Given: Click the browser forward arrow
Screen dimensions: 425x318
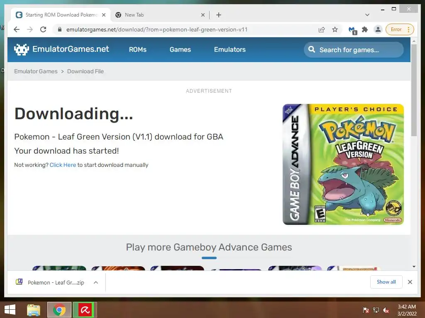Looking at the screenshot, I should [30, 29].
